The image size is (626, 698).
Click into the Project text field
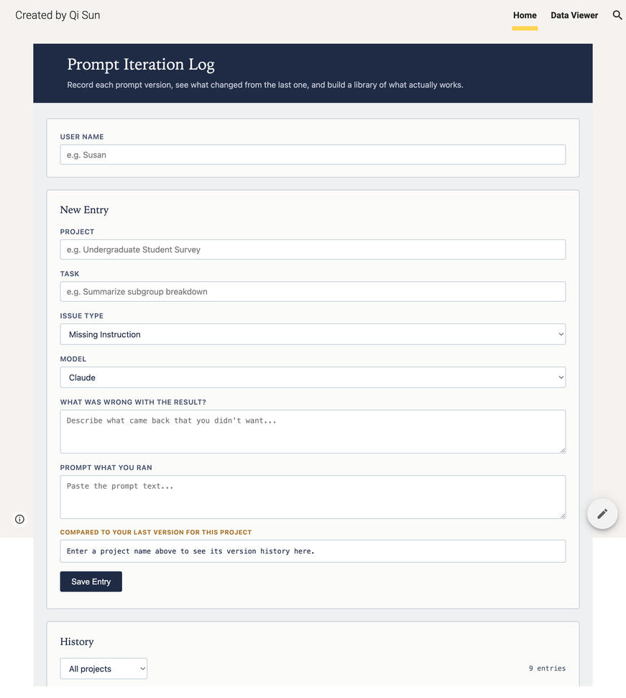(313, 249)
